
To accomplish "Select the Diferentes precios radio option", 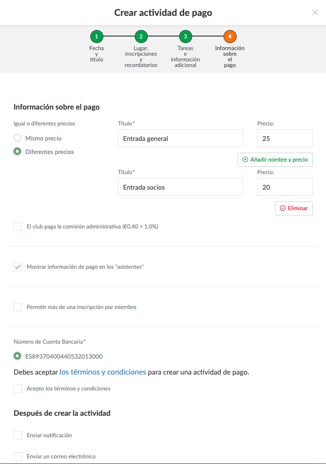I will (x=17, y=152).
